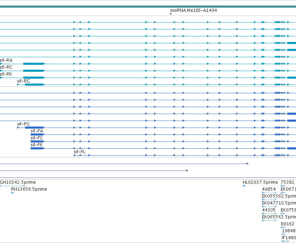Select the sif-PC protein label
The width and height of the screenshot is (296, 243).
coord(37,138)
